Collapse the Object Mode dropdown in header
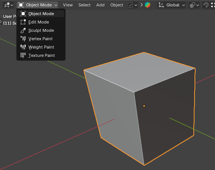This screenshot has height=170, width=215. pos(38,5)
